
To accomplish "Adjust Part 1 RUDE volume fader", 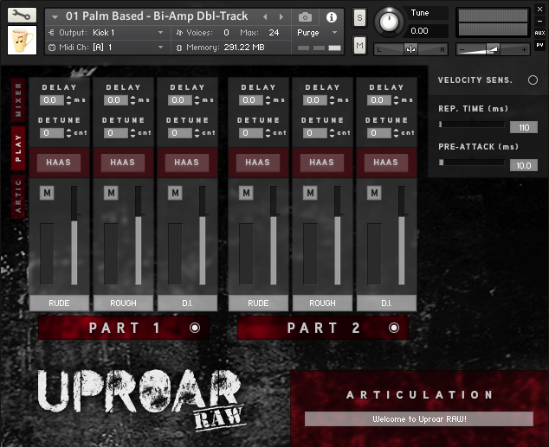I will pos(74,235).
